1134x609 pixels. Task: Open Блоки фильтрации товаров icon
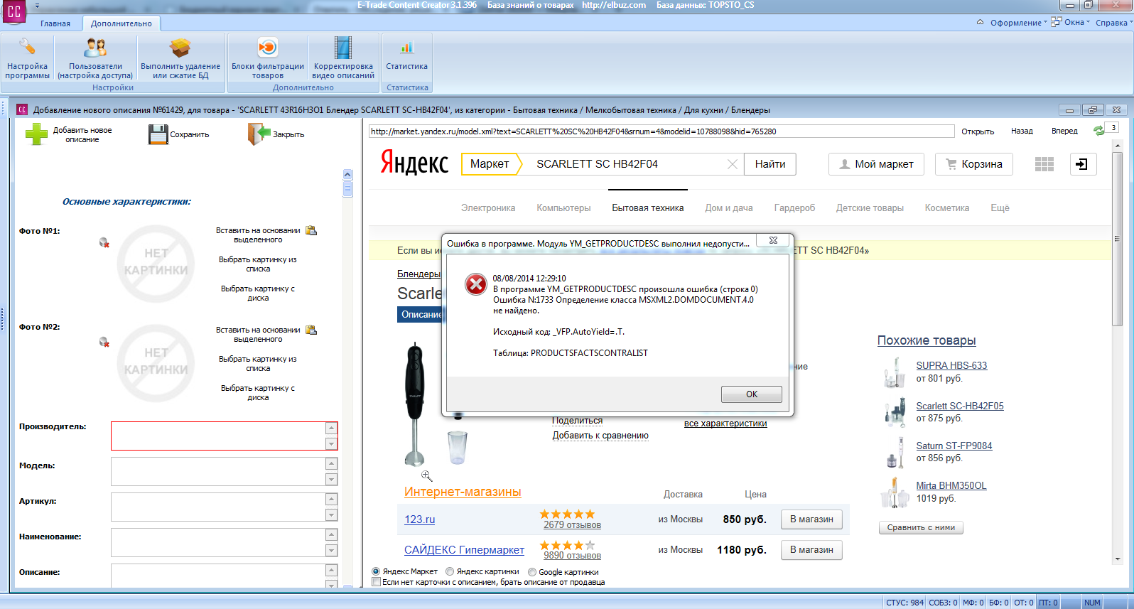268,48
